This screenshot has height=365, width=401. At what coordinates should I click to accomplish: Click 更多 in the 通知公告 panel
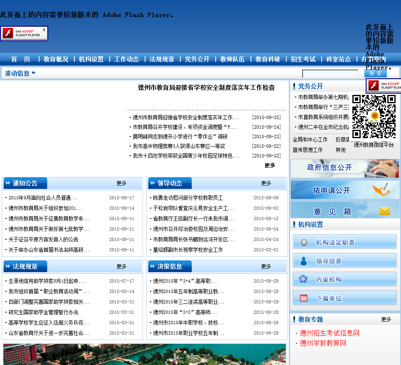[x=121, y=184]
